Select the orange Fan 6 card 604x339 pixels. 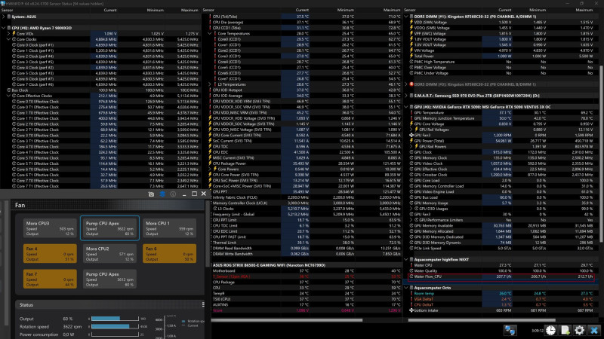[169, 254]
